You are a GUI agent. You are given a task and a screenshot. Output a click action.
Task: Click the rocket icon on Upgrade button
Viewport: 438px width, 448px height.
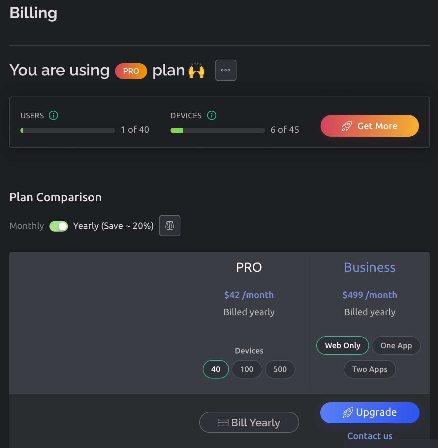pos(348,412)
